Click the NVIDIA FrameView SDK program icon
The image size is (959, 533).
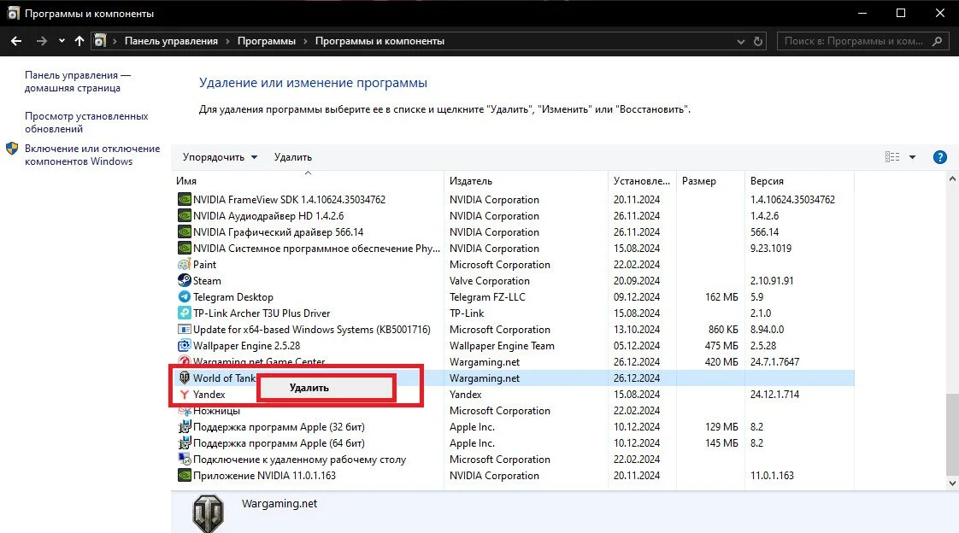tap(184, 199)
